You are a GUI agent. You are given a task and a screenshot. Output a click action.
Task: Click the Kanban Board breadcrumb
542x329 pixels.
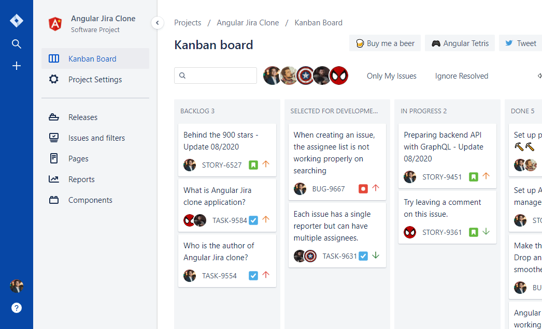pos(318,23)
